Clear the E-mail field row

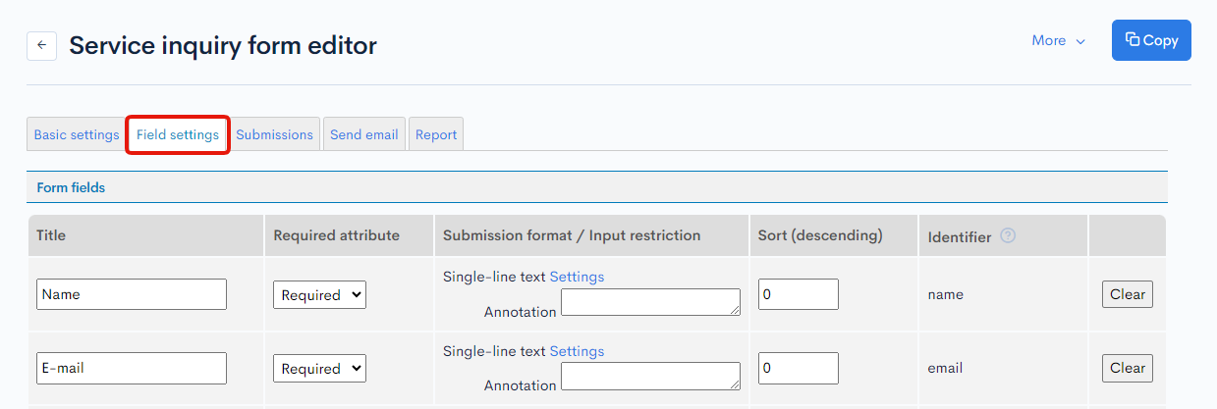click(x=1128, y=368)
